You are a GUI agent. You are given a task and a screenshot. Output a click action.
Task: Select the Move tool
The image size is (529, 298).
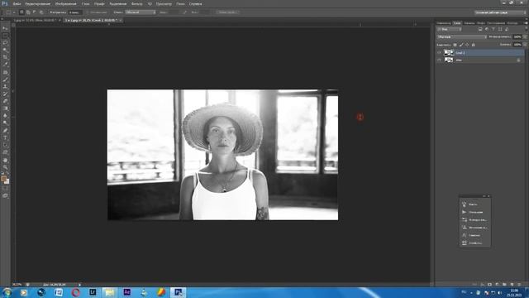click(5, 28)
